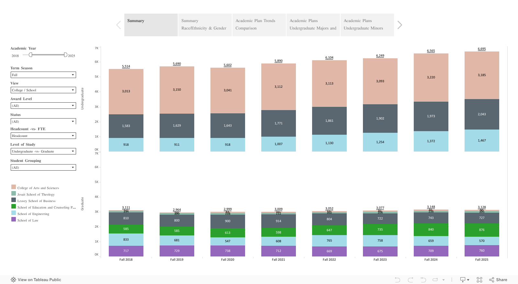
Task: Open the Download options icon
Action: tap(465, 280)
